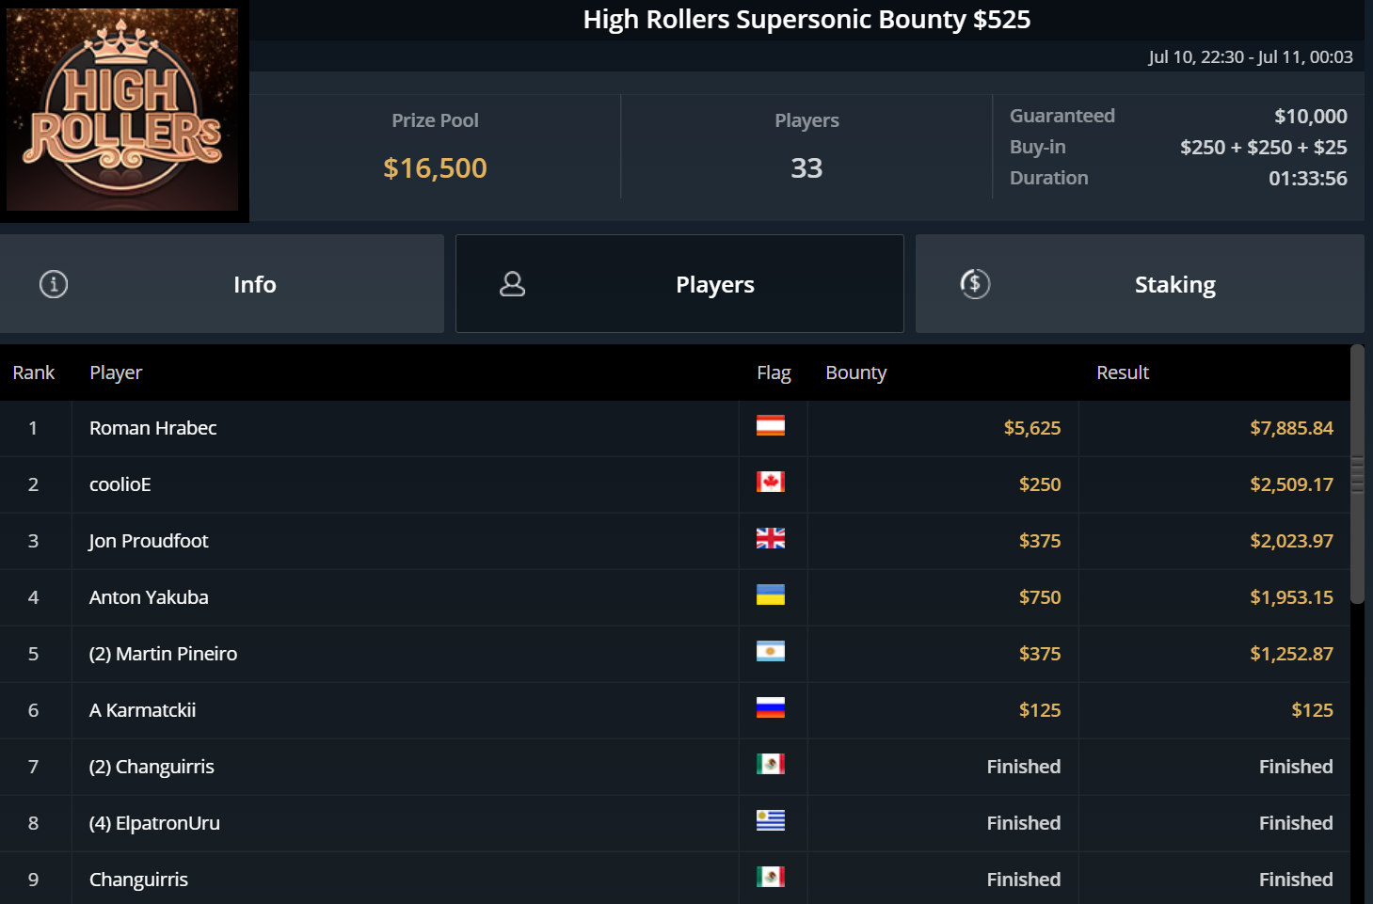This screenshot has width=1373, height=904.
Task: Open player Roman Hrabec's name
Action: click(x=152, y=428)
